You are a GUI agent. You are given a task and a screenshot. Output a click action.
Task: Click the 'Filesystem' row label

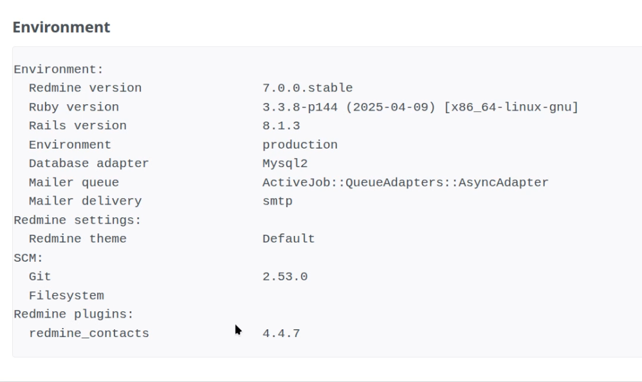click(x=66, y=295)
